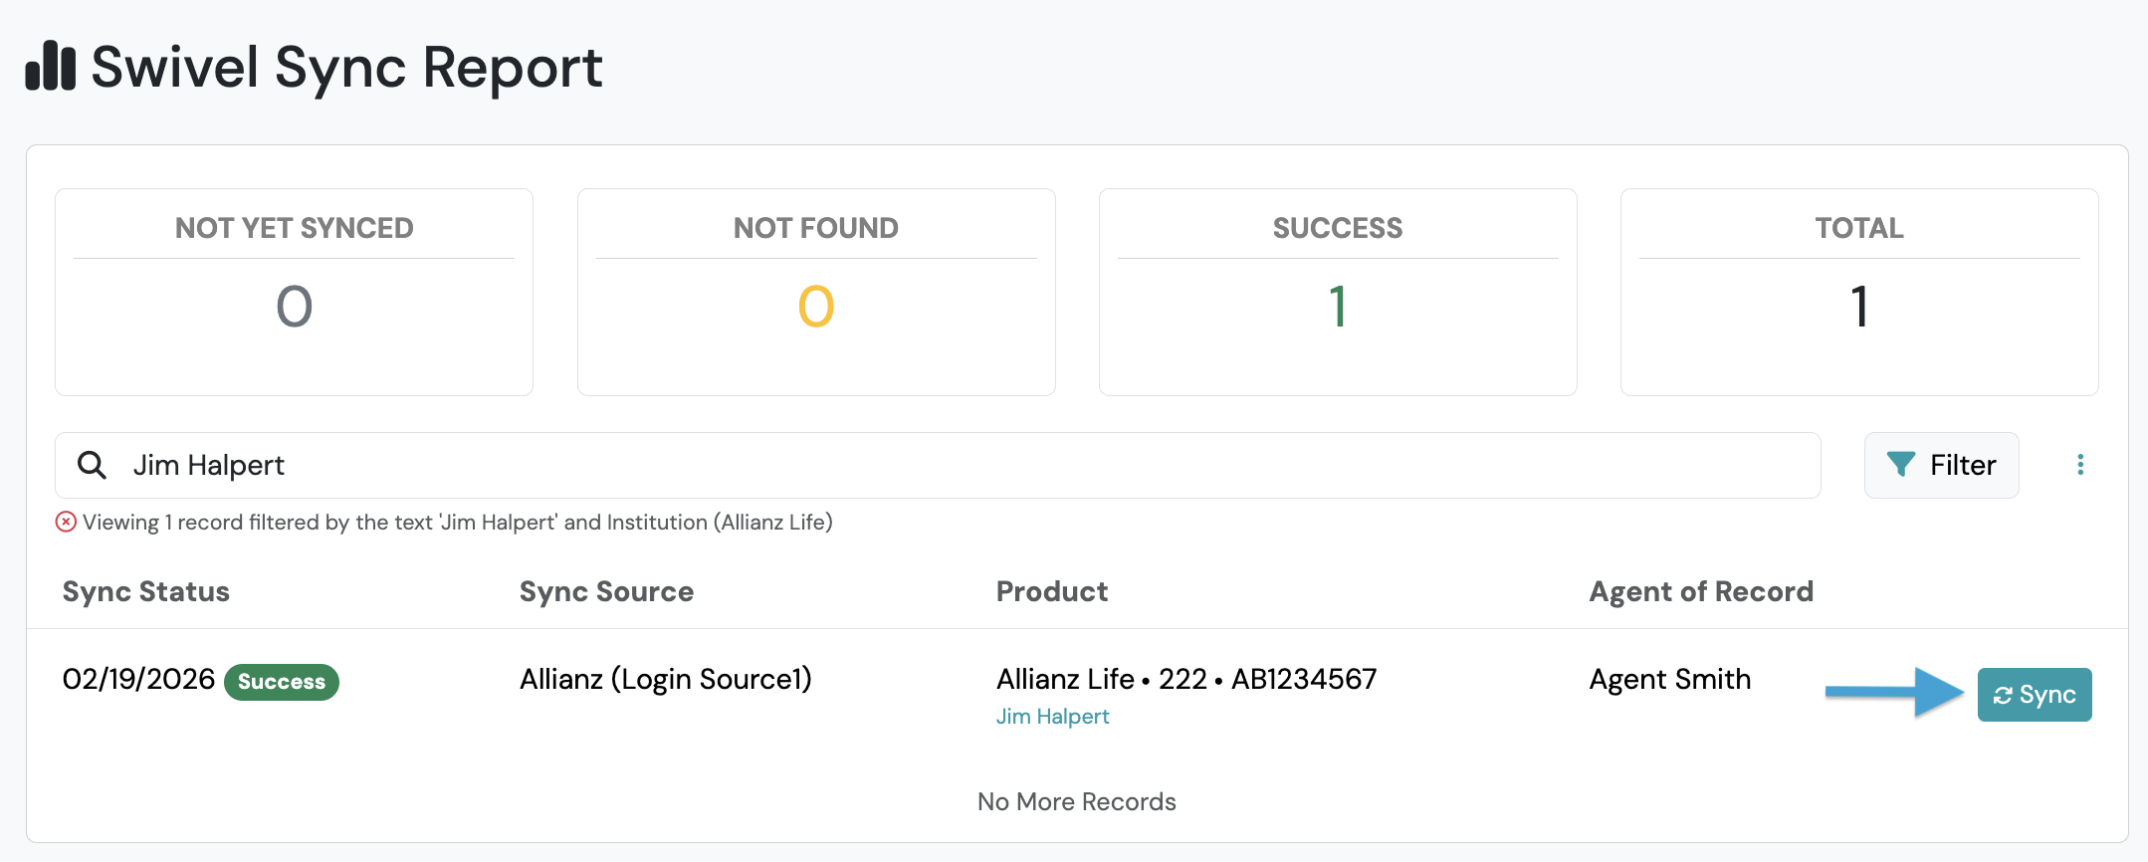Click the bar chart icon beside Swivel Sync Report

click(51, 67)
